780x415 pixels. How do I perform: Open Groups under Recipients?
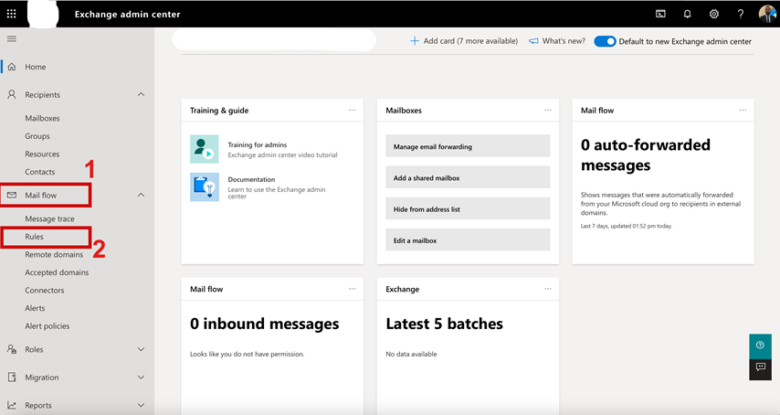coord(37,136)
